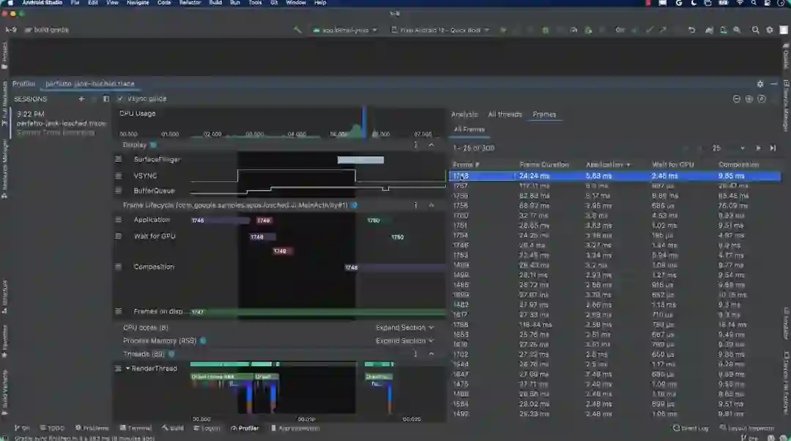Collapse the Display section
Image resolution: width=791 pixels, height=441 pixels.
[431, 145]
